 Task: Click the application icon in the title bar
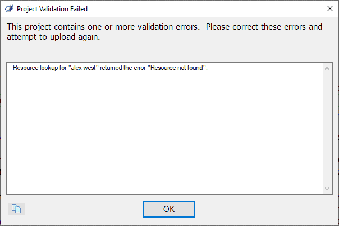9,9
